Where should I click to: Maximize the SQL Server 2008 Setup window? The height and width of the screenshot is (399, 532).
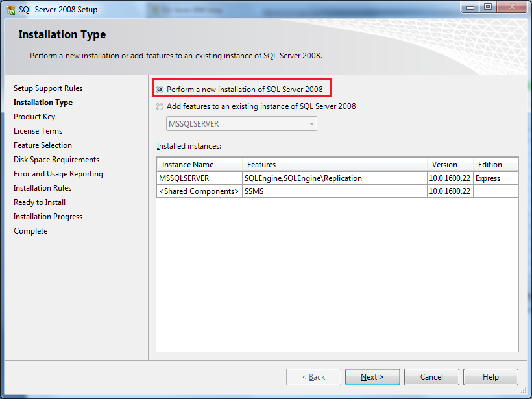coord(488,6)
